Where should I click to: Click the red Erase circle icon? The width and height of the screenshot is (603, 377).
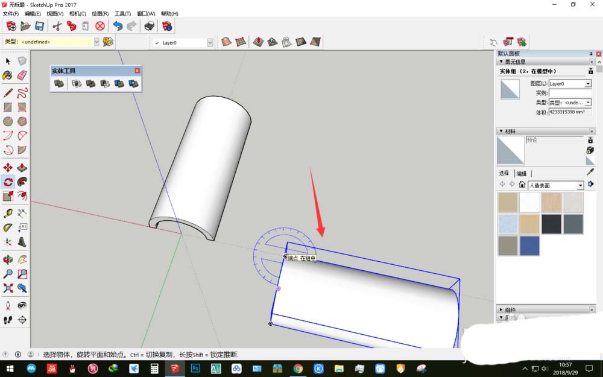[x=100, y=26]
